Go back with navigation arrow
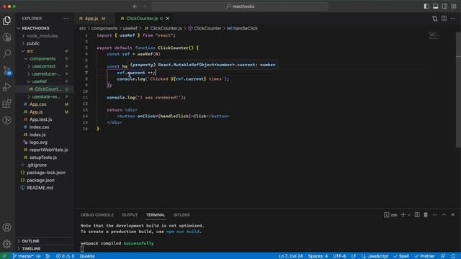The width and height of the screenshot is (461, 259). [x=135, y=6]
